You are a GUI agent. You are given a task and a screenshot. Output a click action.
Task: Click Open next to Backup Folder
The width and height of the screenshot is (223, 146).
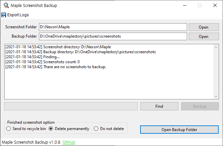coord(204,37)
